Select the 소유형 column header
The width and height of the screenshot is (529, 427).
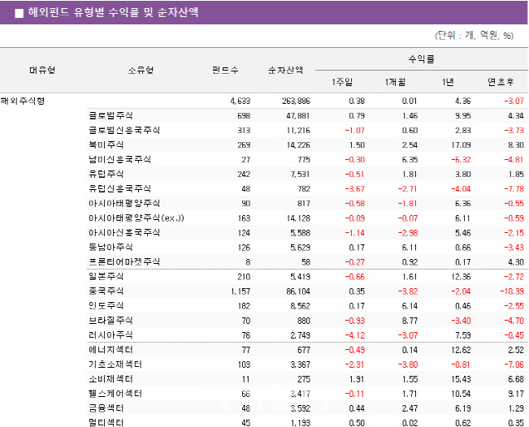tap(141, 70)
